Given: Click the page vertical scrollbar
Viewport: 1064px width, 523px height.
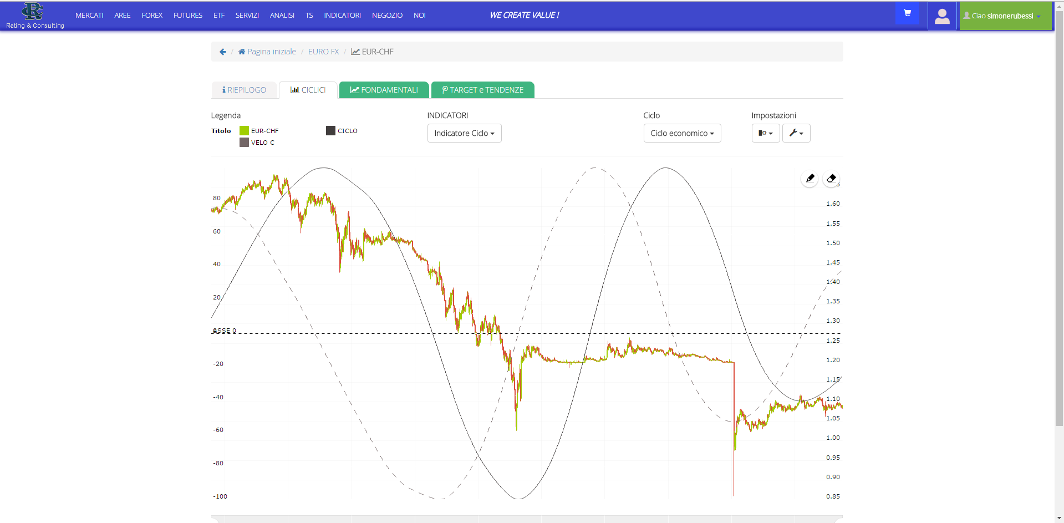Looking at the screenshot, I should [1059, 222].
